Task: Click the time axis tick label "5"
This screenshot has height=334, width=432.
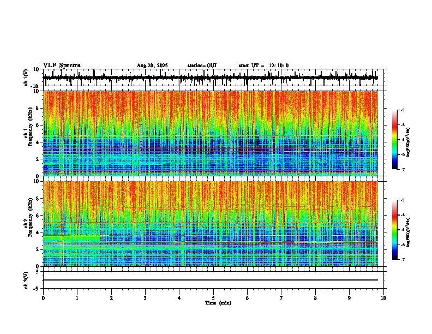Action: (x=213, y=298)
